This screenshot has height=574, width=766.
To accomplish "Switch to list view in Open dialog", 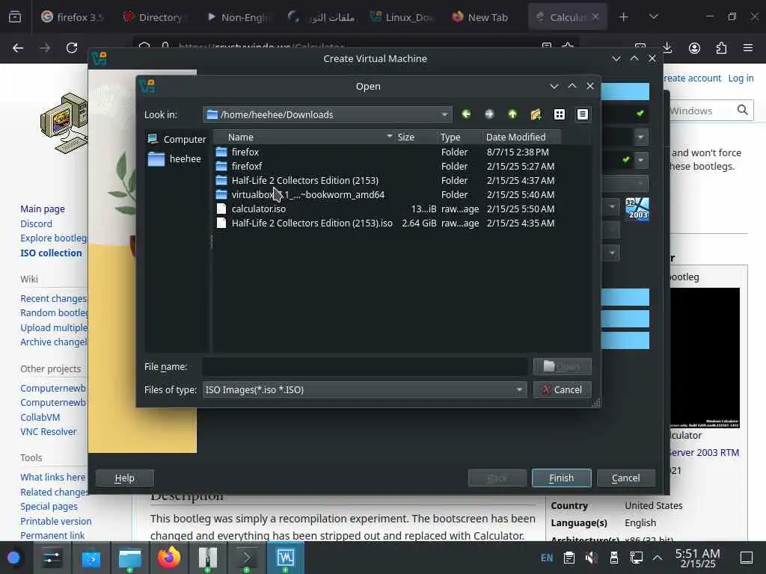I will pos(560,114).
